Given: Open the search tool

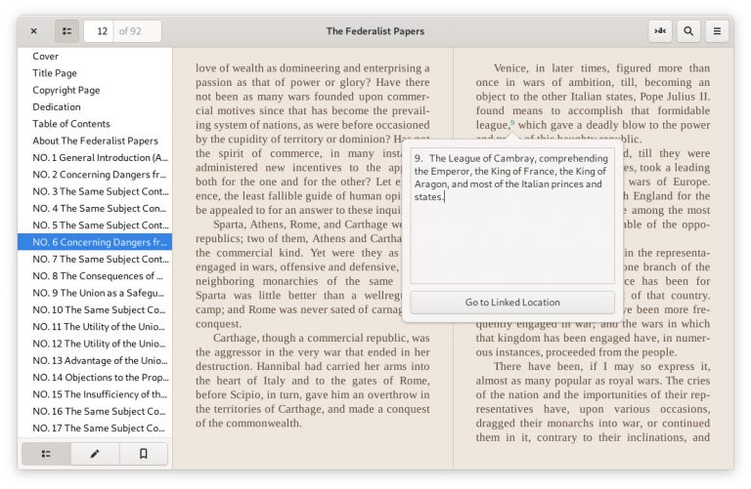Looking at the screenshot, I should pos(688,31).
